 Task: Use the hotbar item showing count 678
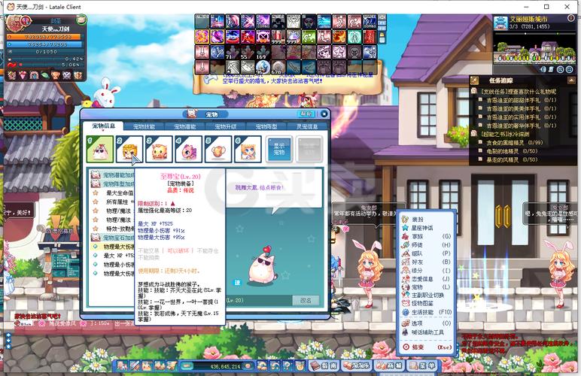point(278,67)
